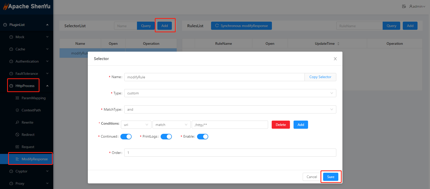The height and width of the screenshot is (189, 430).
Task: Toggle the Continued switch off
Action: (126, 137)
